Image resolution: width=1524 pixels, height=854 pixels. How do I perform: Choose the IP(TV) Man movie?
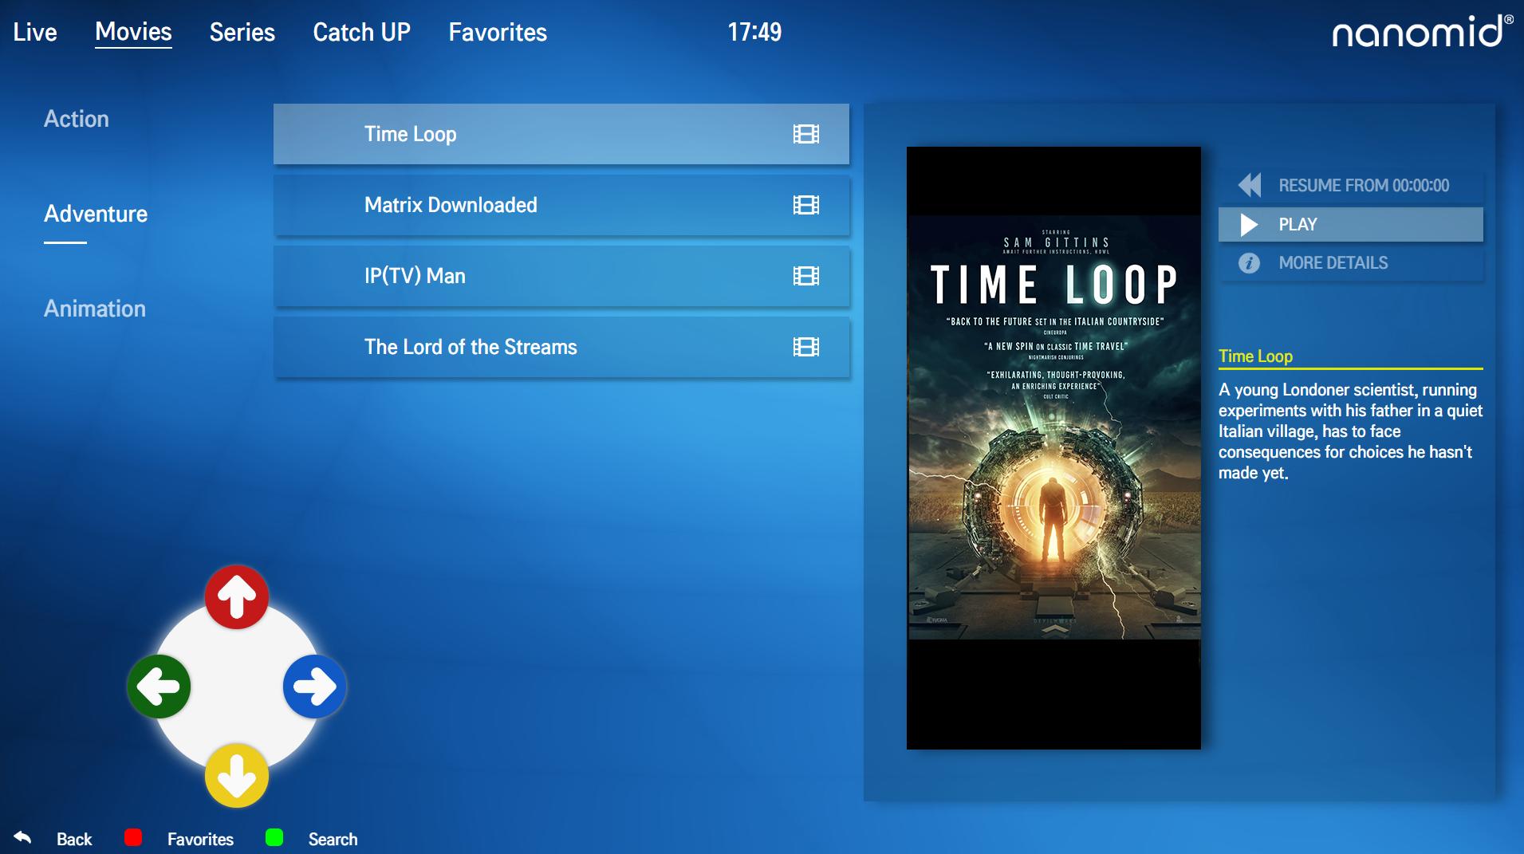tap(561, 276)
